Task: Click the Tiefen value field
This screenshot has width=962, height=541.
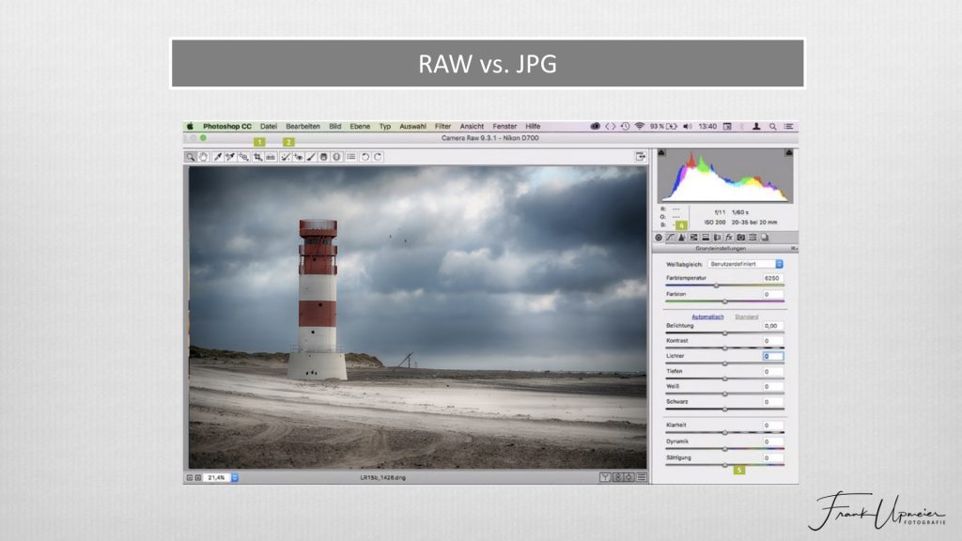Action: tap(772, 372)
